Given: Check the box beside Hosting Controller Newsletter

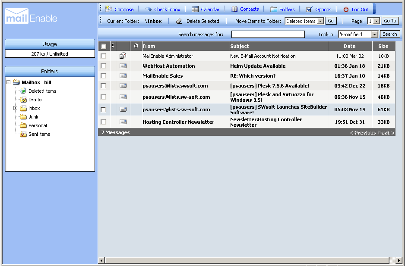Looking at the screenshot, I should click(x=103, y=122).
